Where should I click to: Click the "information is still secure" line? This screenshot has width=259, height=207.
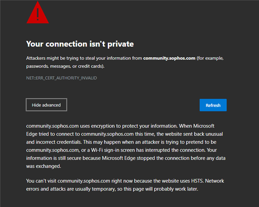pyautogui.click(x=126, y=158)
